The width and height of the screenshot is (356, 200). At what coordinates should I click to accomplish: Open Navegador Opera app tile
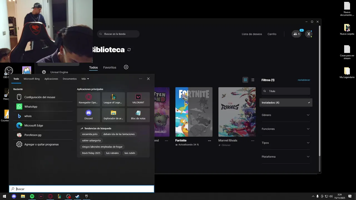point(88,99)
